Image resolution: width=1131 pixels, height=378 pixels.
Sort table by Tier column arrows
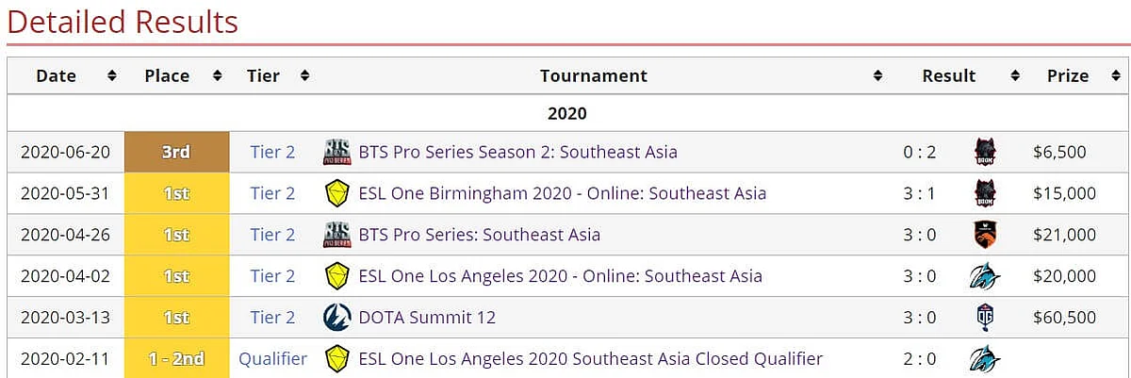click(x=304, y=75)
